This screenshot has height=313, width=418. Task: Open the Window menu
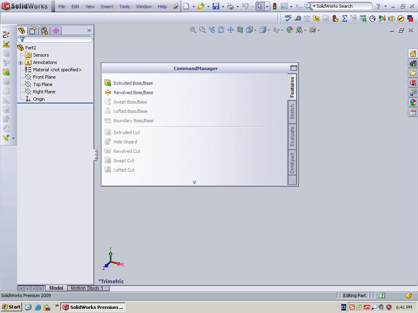click(144, 7)
